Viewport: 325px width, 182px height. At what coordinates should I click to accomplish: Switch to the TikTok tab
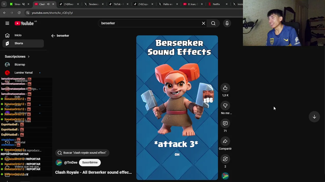coord(118,4)
